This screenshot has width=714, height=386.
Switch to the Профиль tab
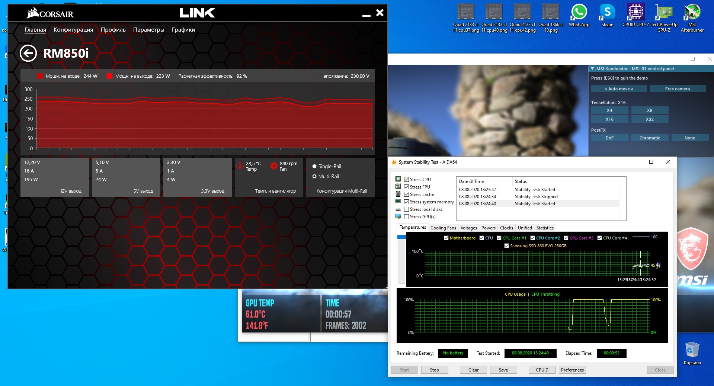pyautogui.click(x=113, y=30)
